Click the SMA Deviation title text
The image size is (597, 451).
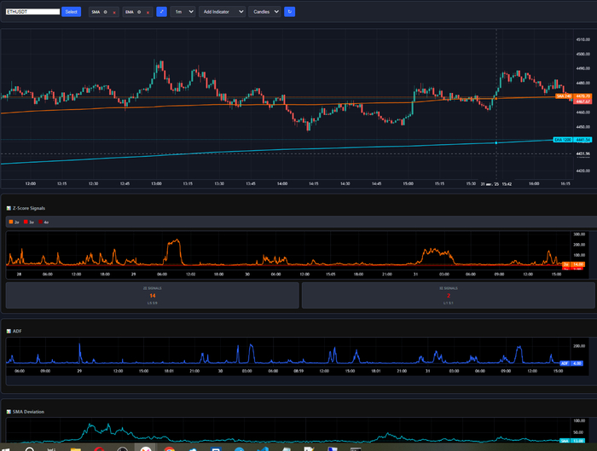click(x=28, y=412)
